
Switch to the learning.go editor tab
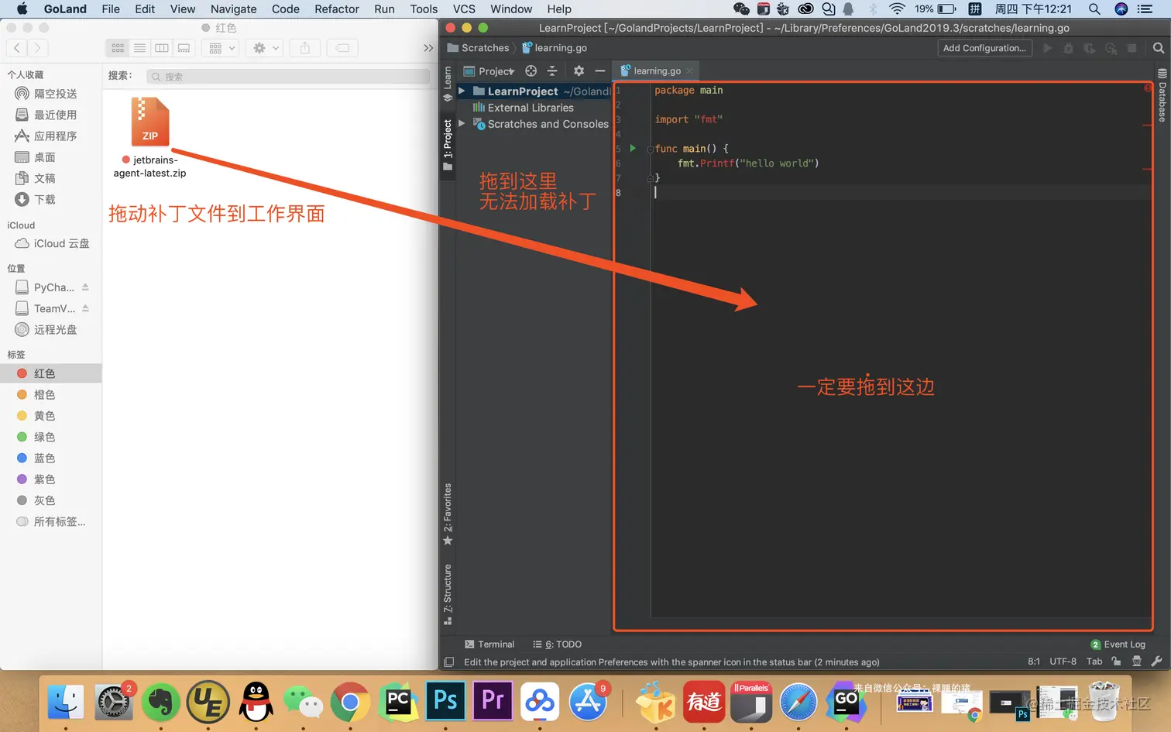656,70
